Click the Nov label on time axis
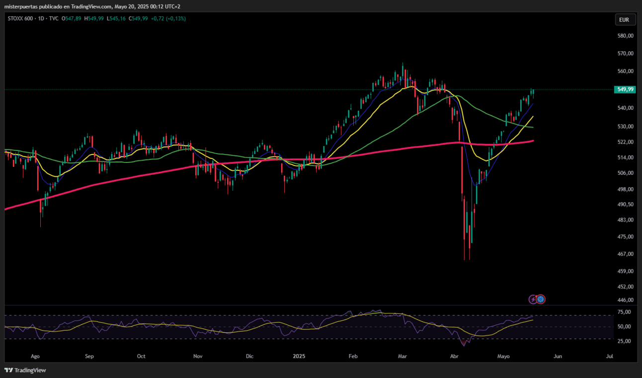 [198, 356]
